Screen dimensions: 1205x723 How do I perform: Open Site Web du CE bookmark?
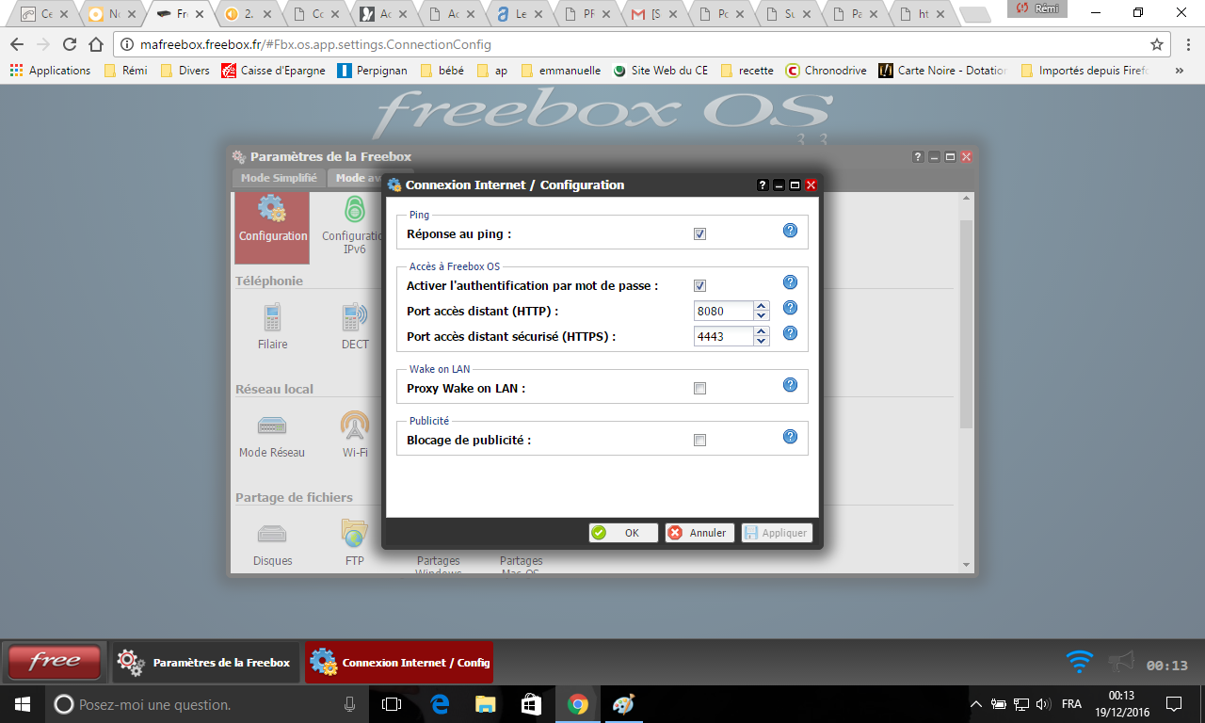[x=660, y=70]
